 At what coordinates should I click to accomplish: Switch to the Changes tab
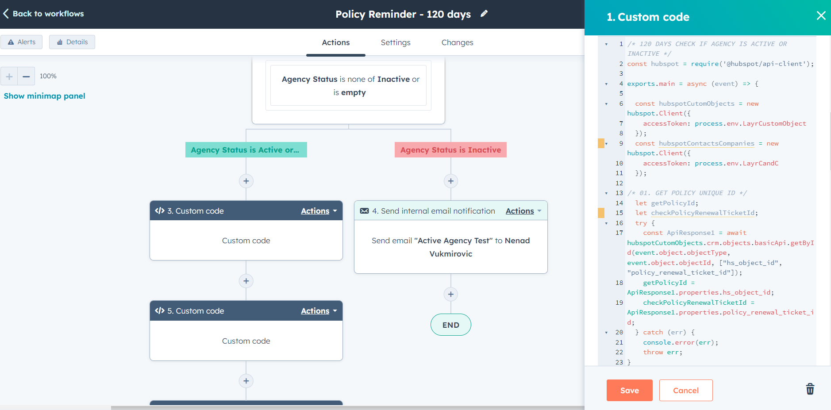pos(457,42)
